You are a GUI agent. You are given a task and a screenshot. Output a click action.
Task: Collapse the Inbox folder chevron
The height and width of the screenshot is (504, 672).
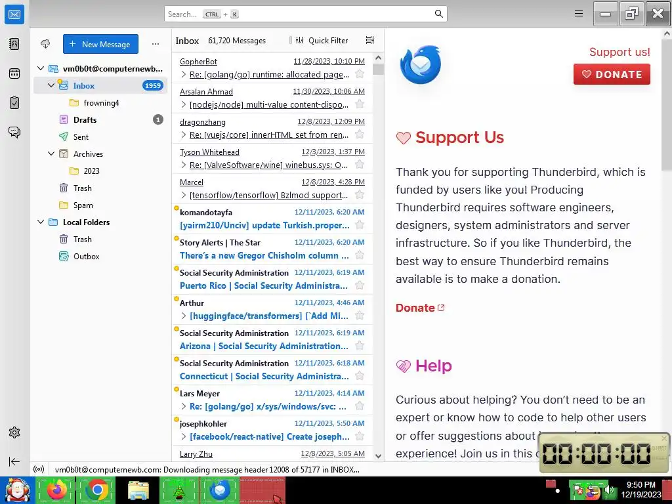click(51, 85)
